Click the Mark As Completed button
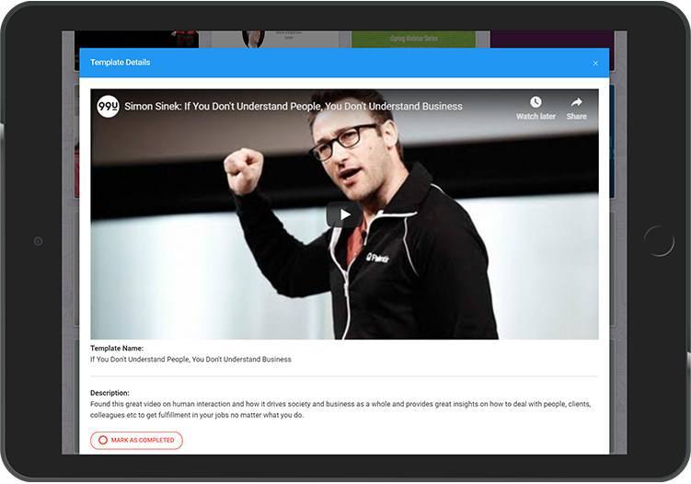The image size is (691, 484). (x=136, y=440)
